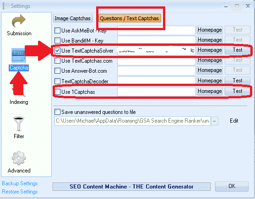Screen dimensions: 255x199
Task: Click the OK button
Action: pyautogui.click(x=232, y=186)
